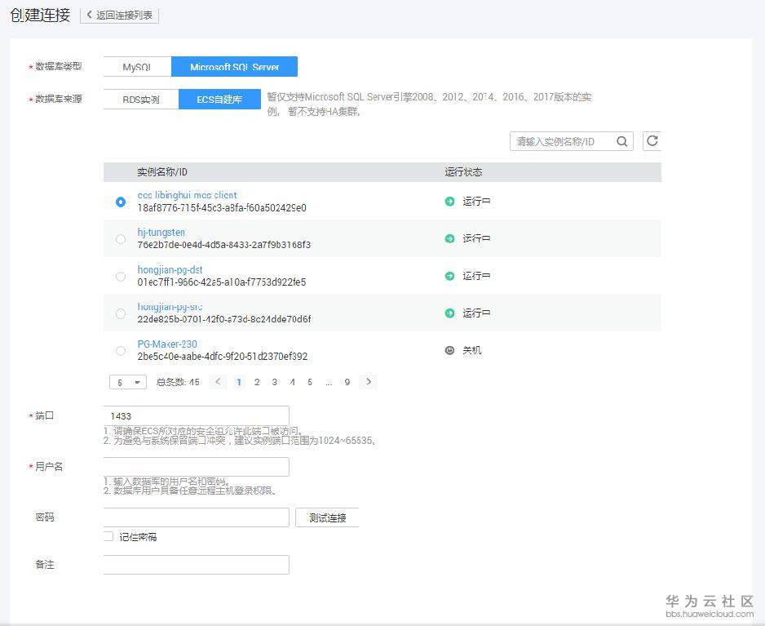Go to page 2 of instances
Viewport: 765px width, 626px height.
pos(257,382)
